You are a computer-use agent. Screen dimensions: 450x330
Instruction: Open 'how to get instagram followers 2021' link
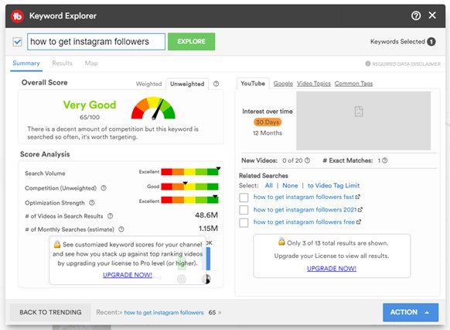tap(305, 210)
